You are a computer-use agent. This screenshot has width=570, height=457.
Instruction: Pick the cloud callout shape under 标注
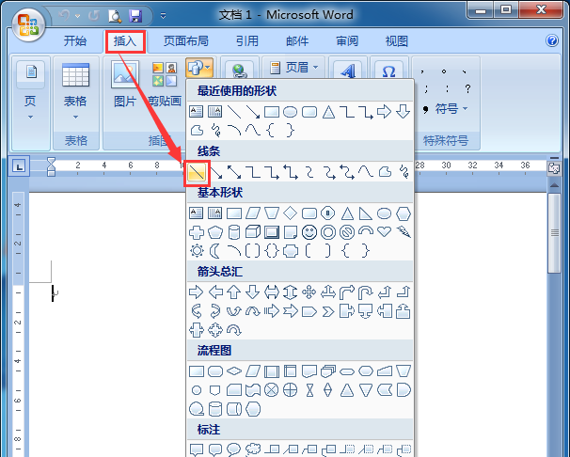pos(253,449)
